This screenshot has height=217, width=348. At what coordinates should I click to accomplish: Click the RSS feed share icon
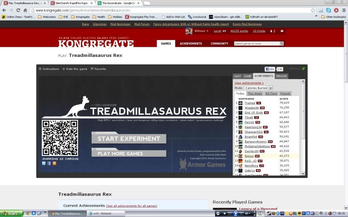pyautogui.click(x=54, y=163)
